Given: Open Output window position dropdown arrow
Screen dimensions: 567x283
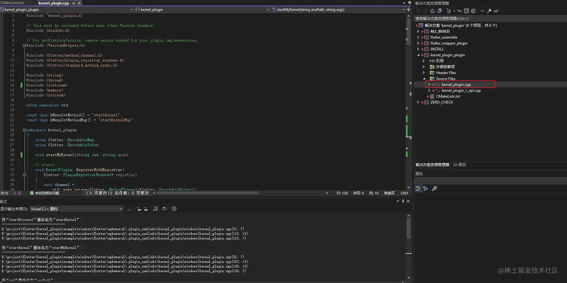Looking at the screenshot, I should tap(398, 201).
